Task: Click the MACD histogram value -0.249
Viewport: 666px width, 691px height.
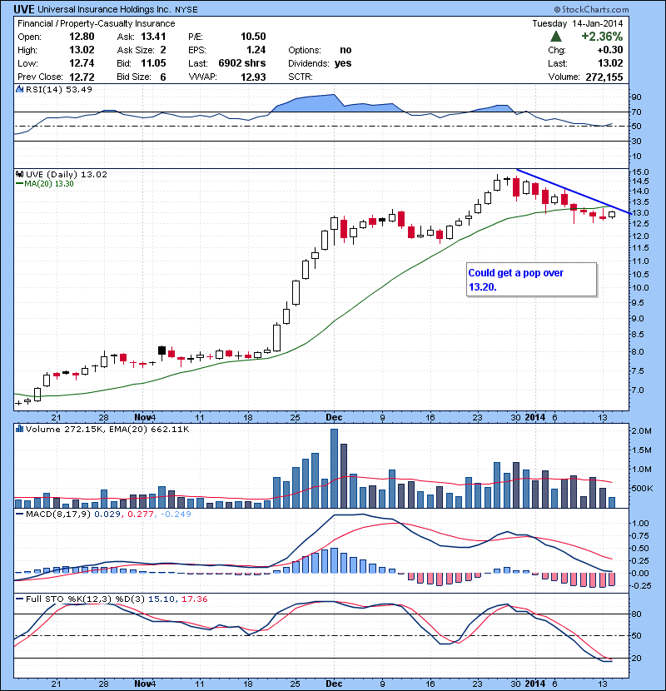Action: coord(176,514)
